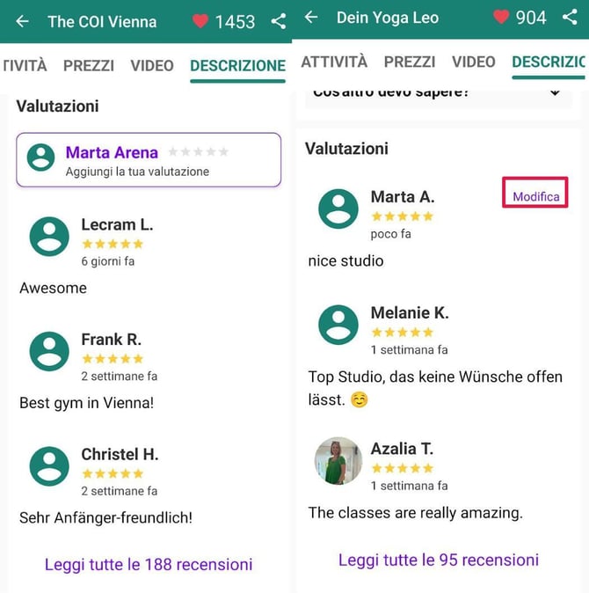The image size is (589, 593).
Task: Tap 'poco fa' timestamp
Action: click(390, 234)
